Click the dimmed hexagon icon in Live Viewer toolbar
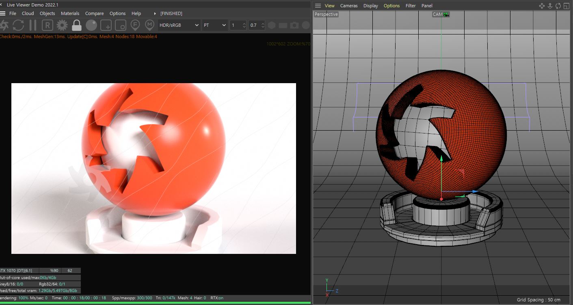This screenshot has width=573, height=305. click(x=272, y=25)
